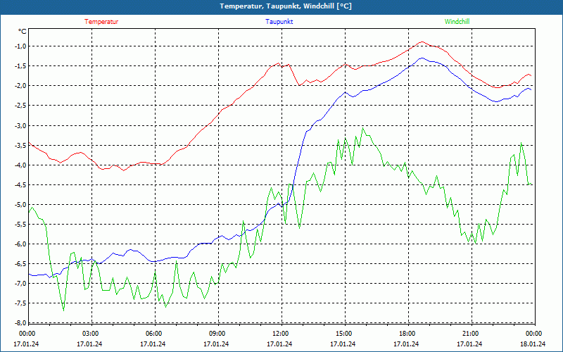Click the chart title 'Temperatur, Taupunkt, Windchill [°C]'
This screenshot has width=563, height=352.
pos(286,6)
